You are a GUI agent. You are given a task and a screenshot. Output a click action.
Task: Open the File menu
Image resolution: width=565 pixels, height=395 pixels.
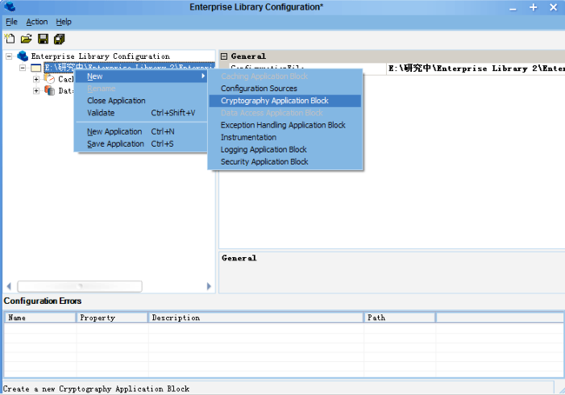[11, 22]
